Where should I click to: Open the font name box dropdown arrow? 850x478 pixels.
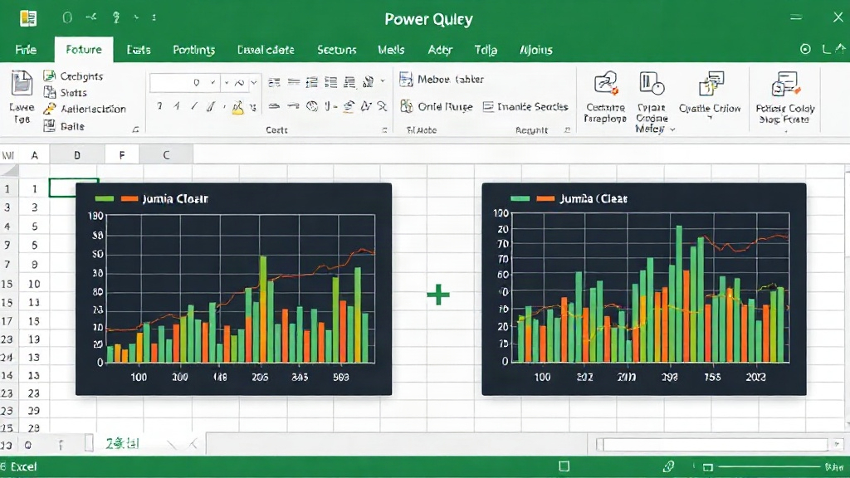click(213, 83)
